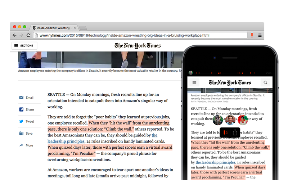The height and width of the screenshot is (180, 288).
Task: Click the Amazon employees article photo
Action: [x=100, y=59]
